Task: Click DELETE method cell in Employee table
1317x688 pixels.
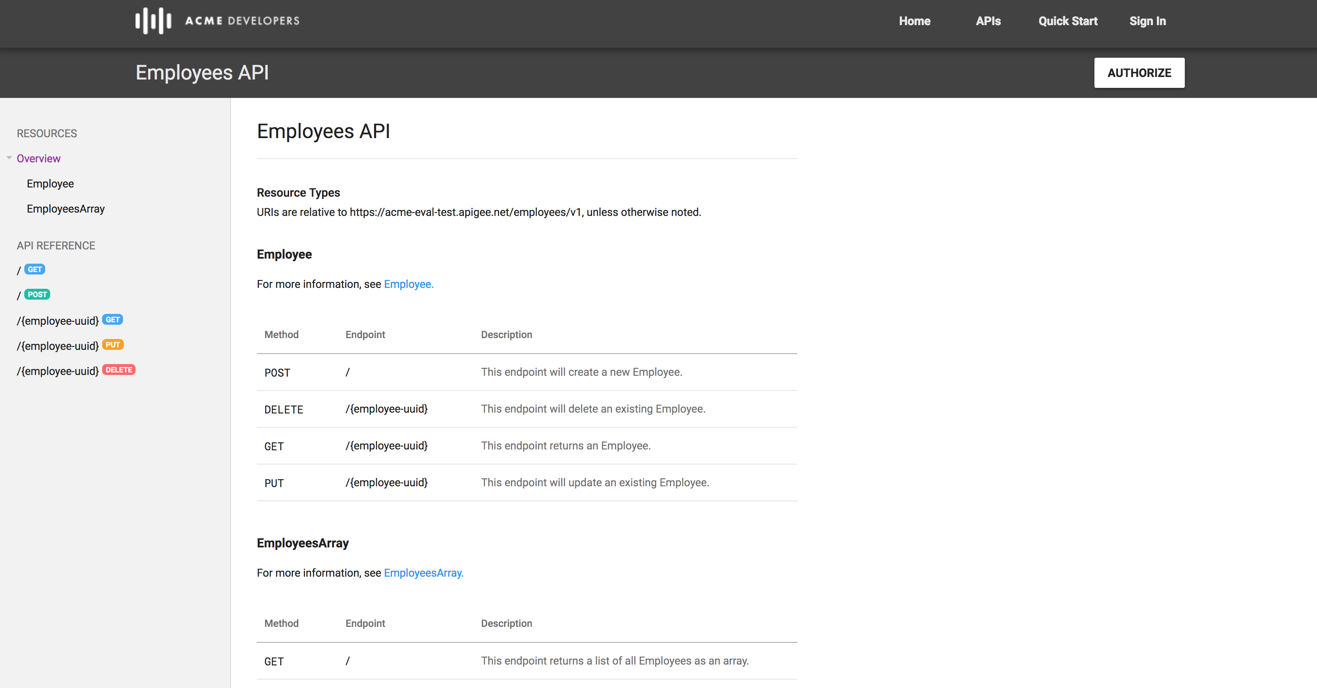Action: [x=284, y=409]
